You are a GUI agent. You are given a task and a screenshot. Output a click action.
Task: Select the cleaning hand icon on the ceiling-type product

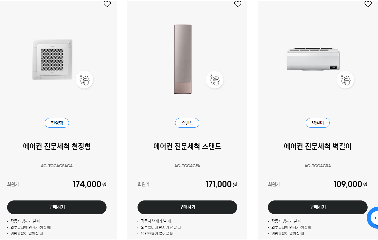84,79
